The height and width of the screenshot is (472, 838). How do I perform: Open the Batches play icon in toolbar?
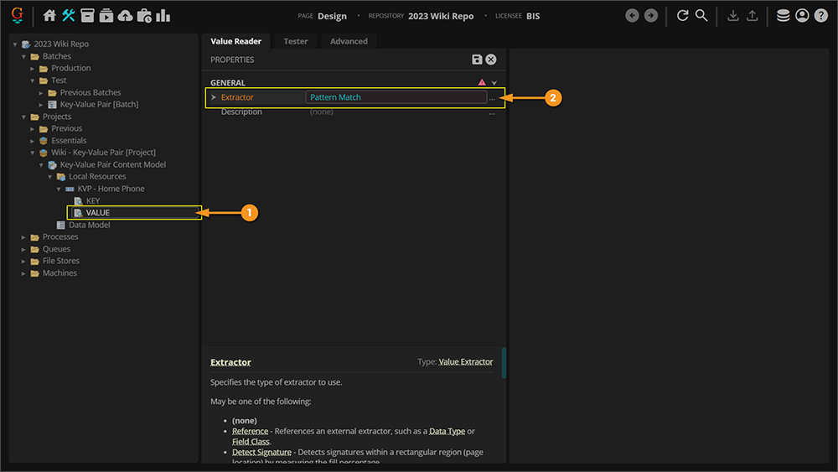pyautogui.click(x=106, y=15)
